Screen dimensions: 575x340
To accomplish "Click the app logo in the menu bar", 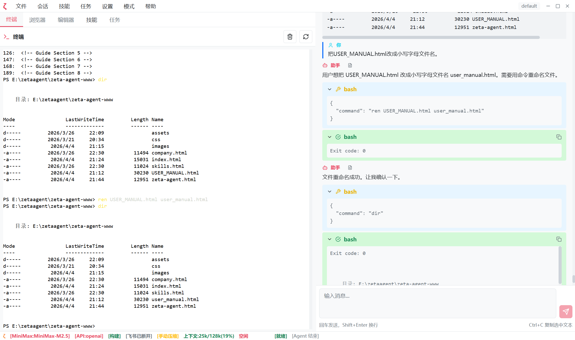I will (x=5, y=6).
